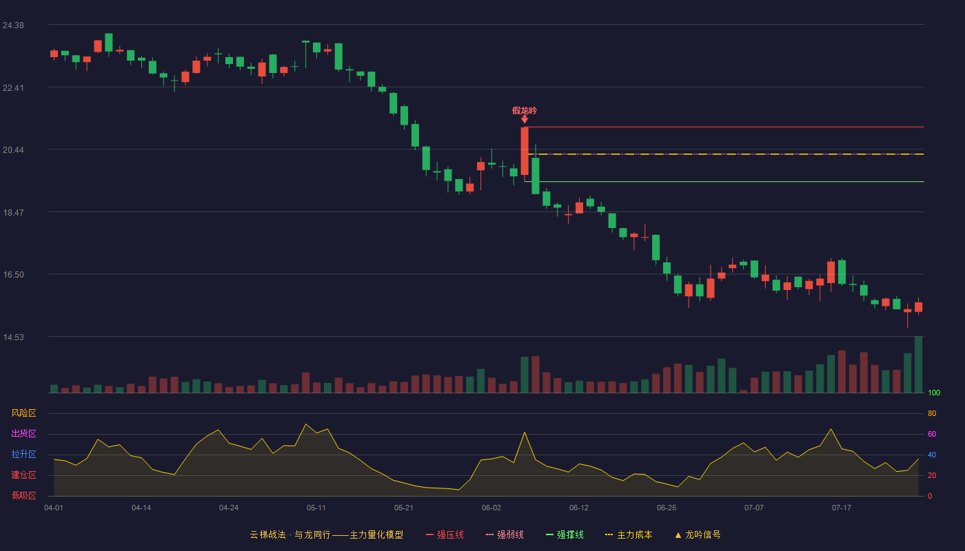Click the last, tallest green volume bar
This screenshot has height=551, width=965.
pyautogui.click(x=918, y=364)
